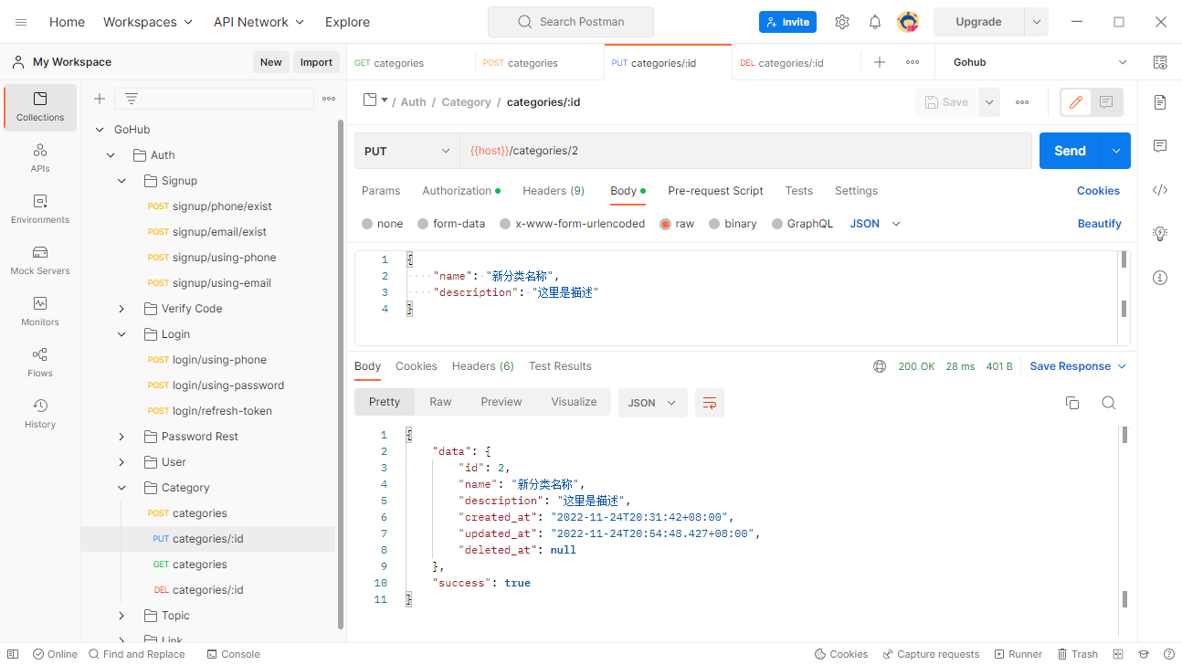This screenshot has width=1182, height=665.
Task: Show Raw response view
Action: pyautogui.click(x=440, y=402)
